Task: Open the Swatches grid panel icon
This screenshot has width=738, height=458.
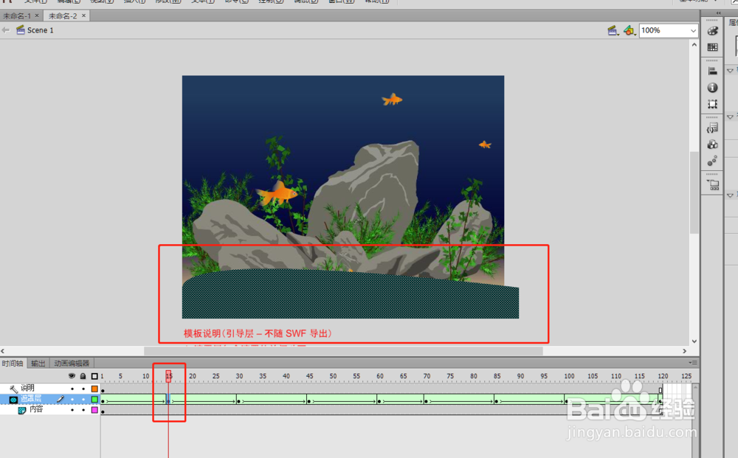Action: coord(713,47)
